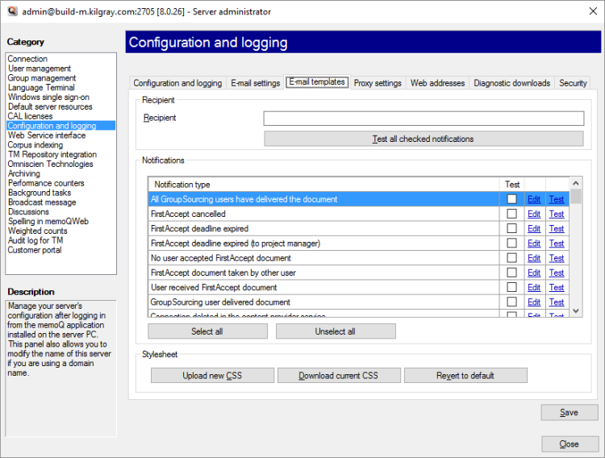Upload new CSS stylesheet

point(211,376)
